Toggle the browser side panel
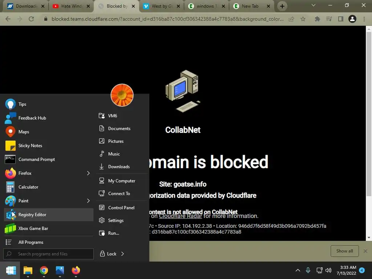Image resolution: width=372 pixels, height=279 pixels. tap(341, 19)
